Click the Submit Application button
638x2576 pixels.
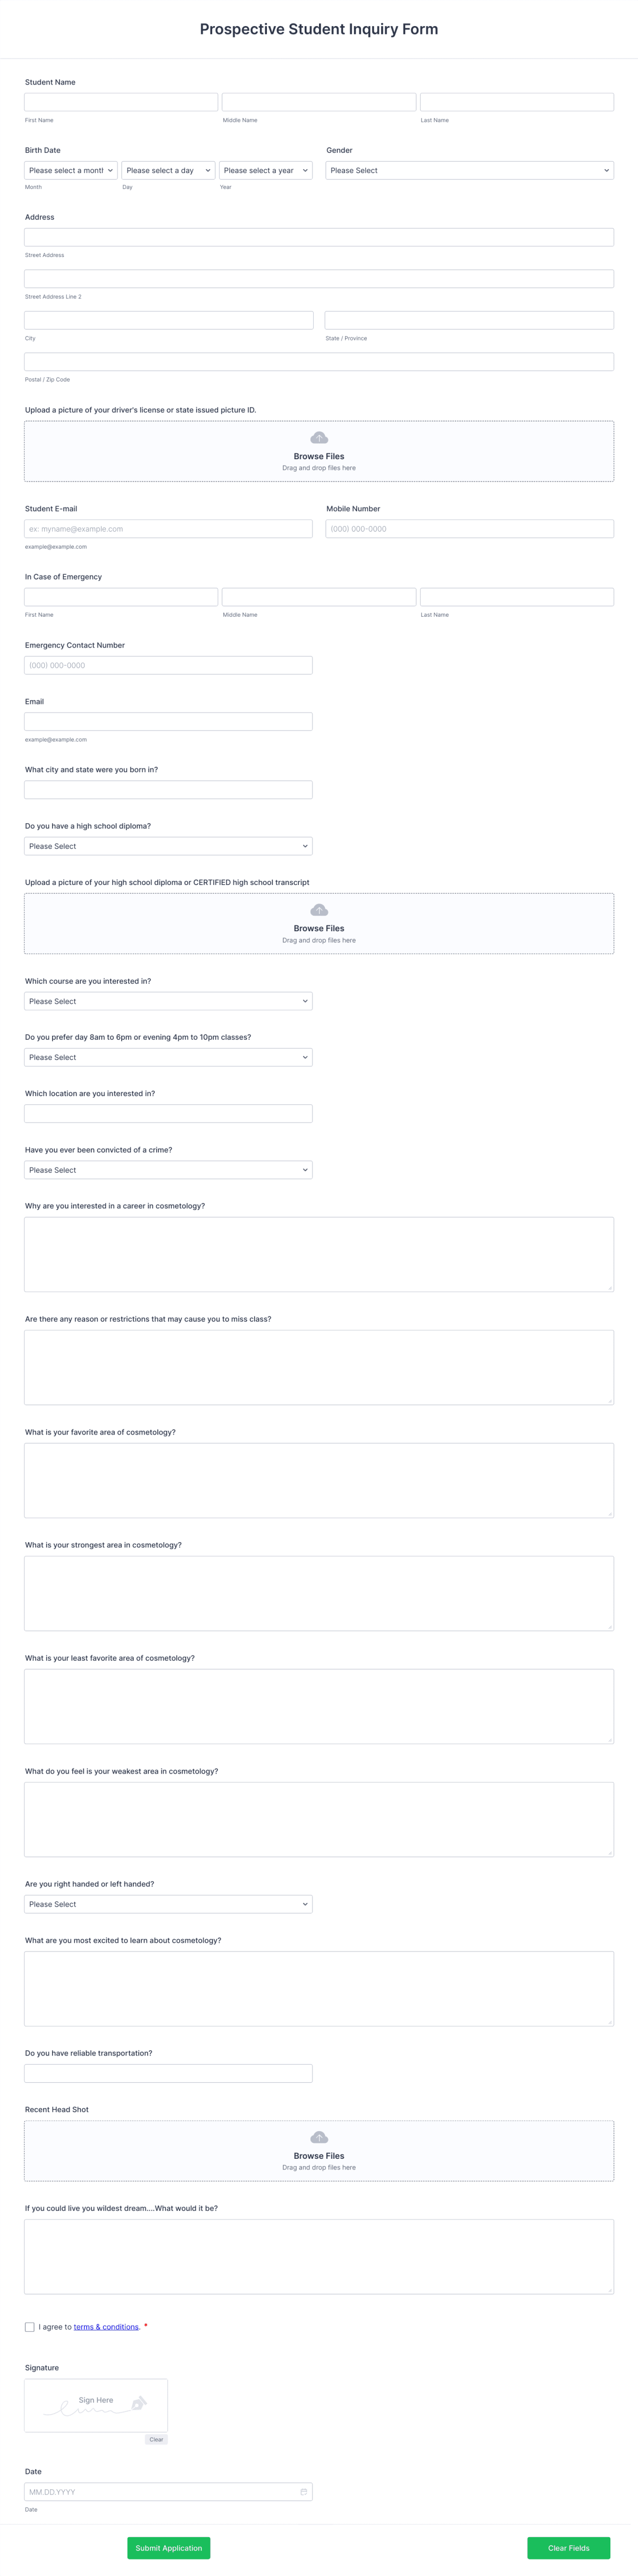point(167,2548)
